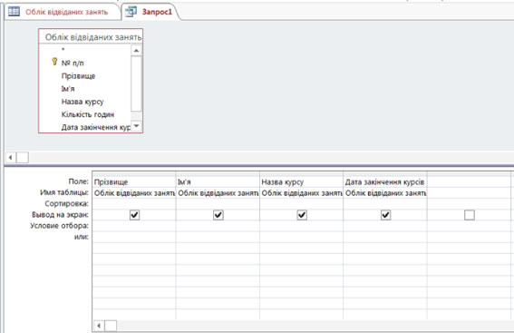Click the 'или' cell for the Назва курсу column
This screenshot has width=514, height=333.
point(301,237)
